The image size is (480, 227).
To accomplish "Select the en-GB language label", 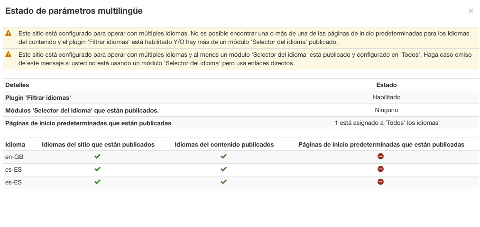I will 14,157.
